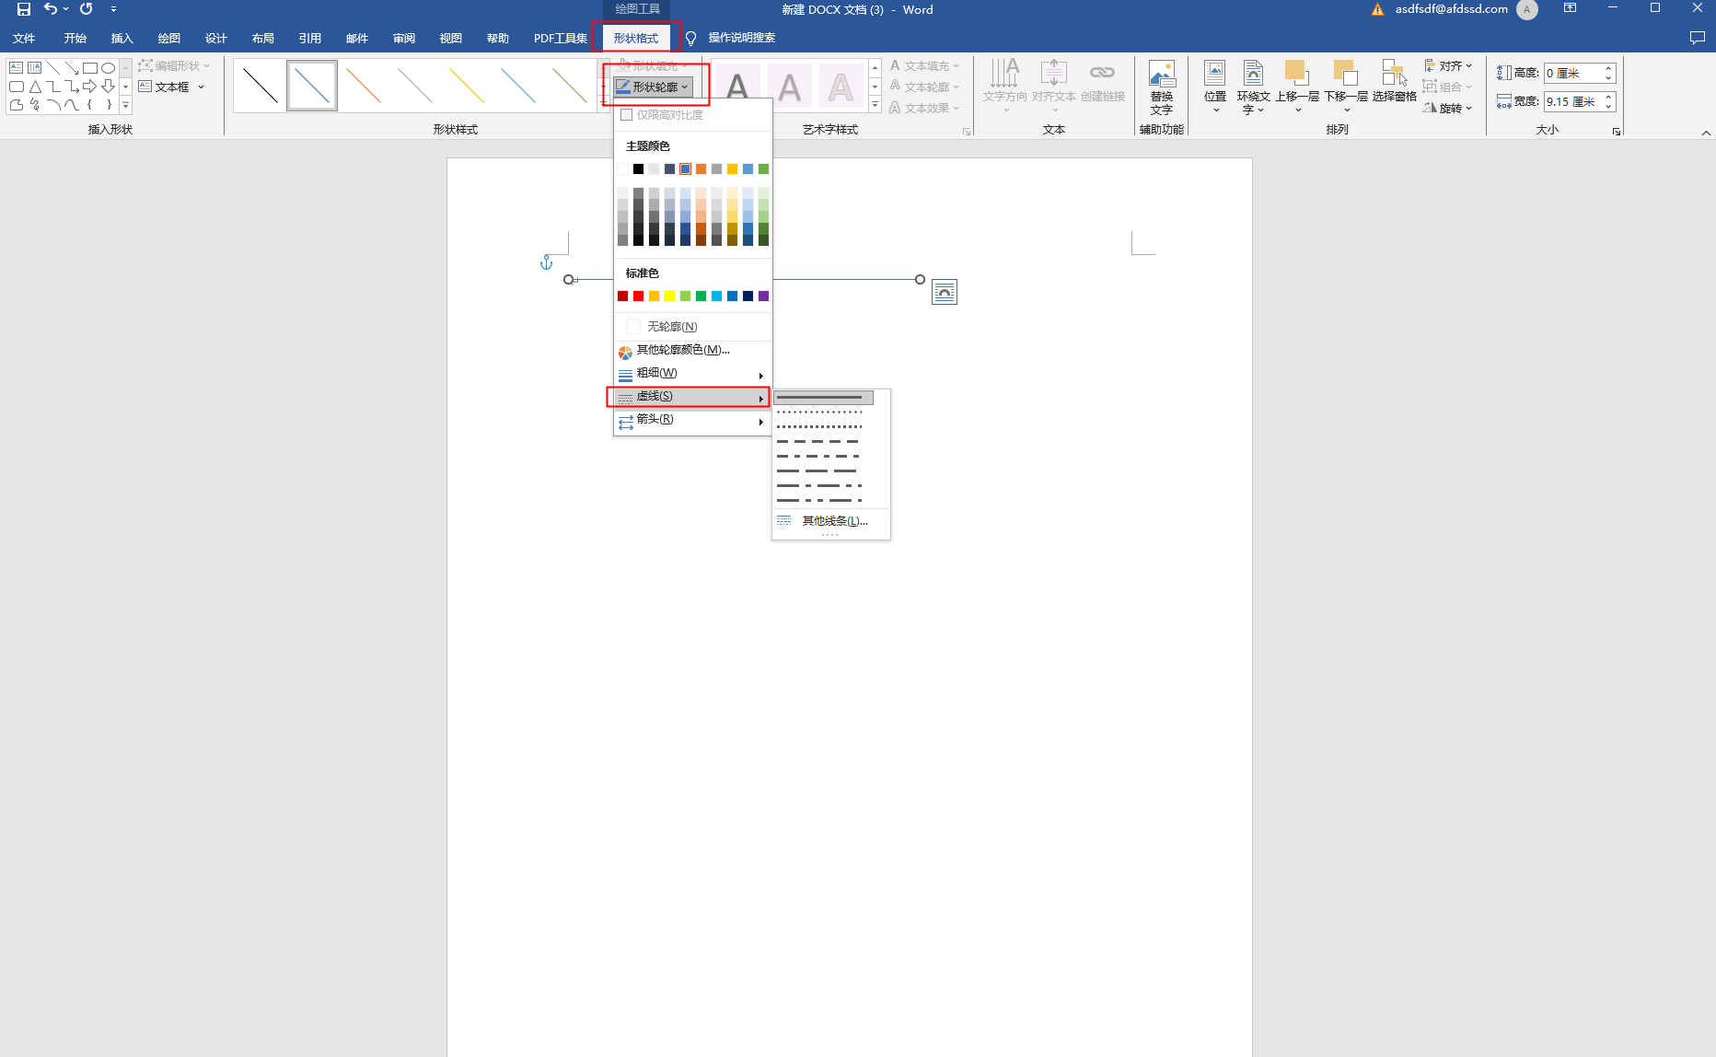Increase 宽度 width with up stepper
This screenshot has height=1057, width=1716.
pos(1609,97)
